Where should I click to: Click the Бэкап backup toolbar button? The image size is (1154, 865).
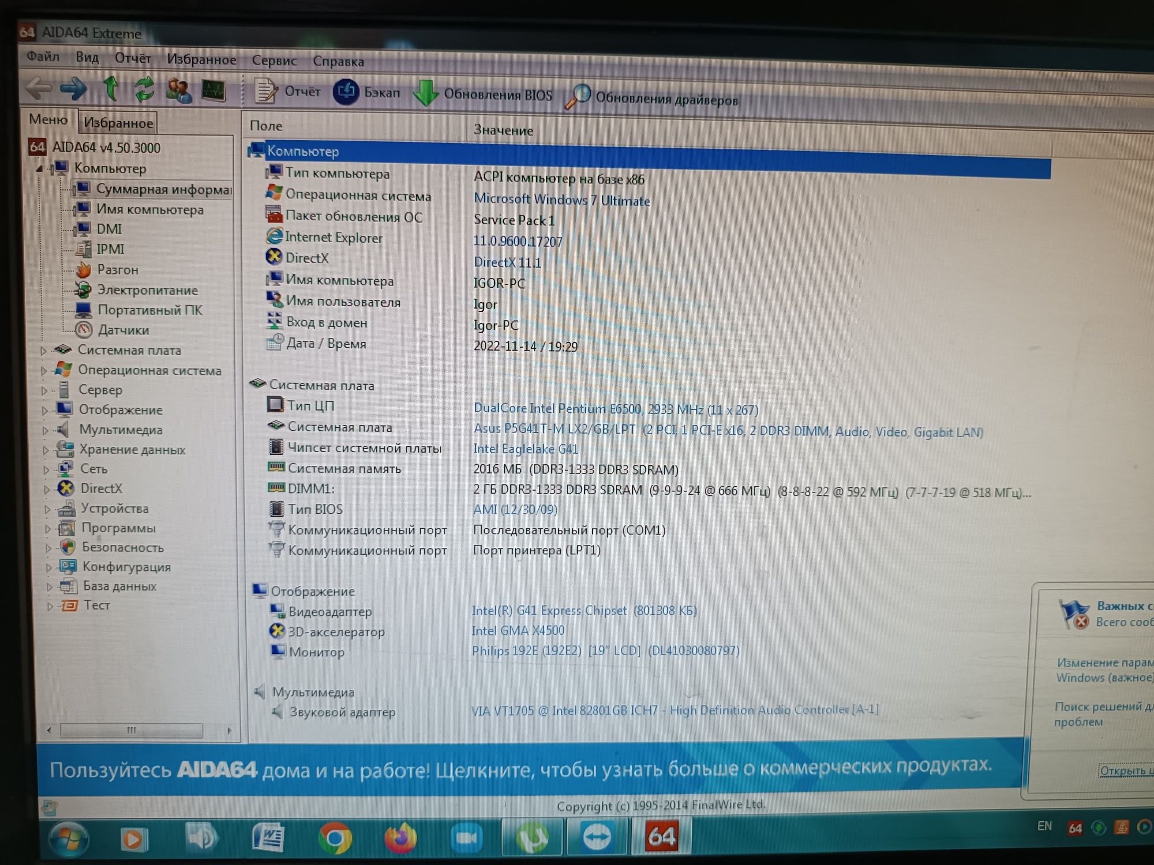(366, 92)
